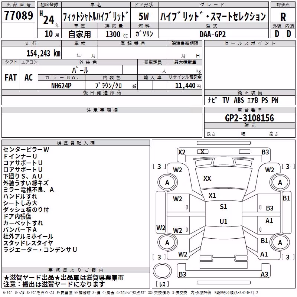The image size is (297, 297).
Task: Click the 検査員記入欄 header
Action: (76, 143)
